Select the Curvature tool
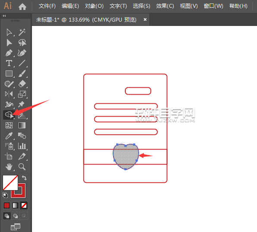This screenshot has height=232, width=257. coord(22,53)
